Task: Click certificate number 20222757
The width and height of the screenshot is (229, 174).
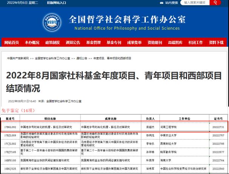Action: point(218,136)
